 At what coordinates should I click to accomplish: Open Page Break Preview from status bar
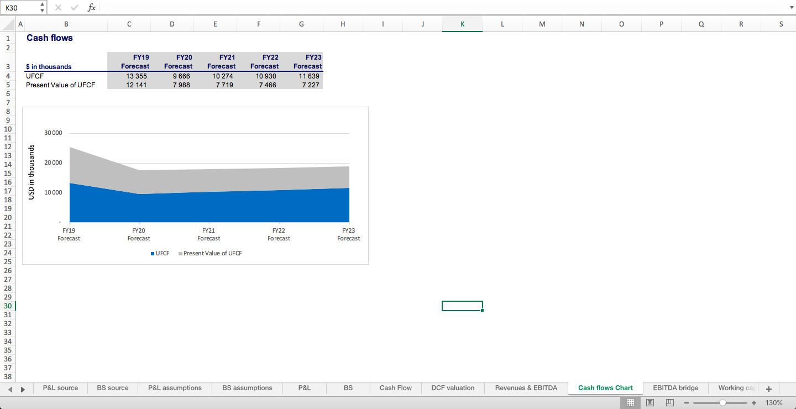(x=669, y=403)
